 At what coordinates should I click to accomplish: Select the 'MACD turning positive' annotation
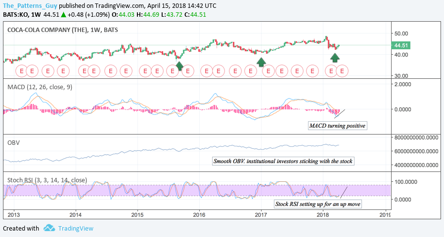pyautogui.click(x=337, y=126)
